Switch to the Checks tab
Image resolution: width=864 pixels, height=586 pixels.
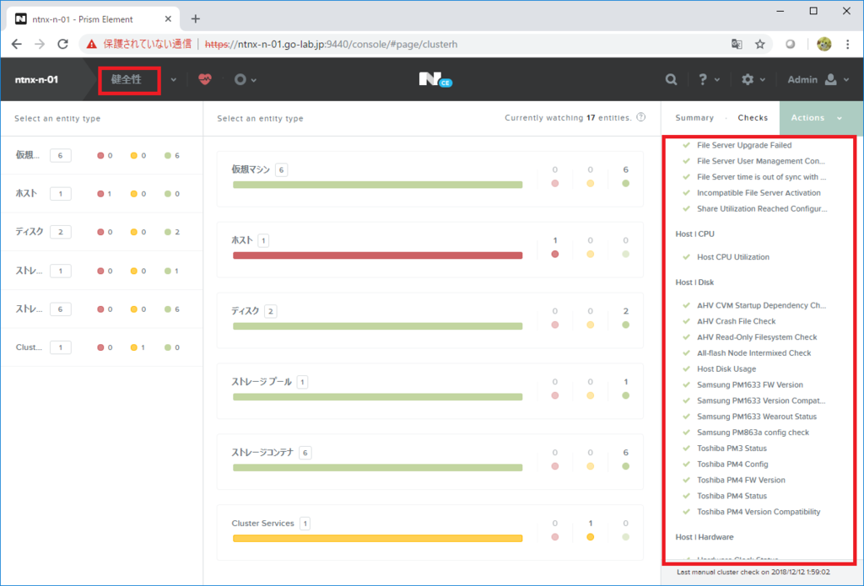click(x=753, y=118)
